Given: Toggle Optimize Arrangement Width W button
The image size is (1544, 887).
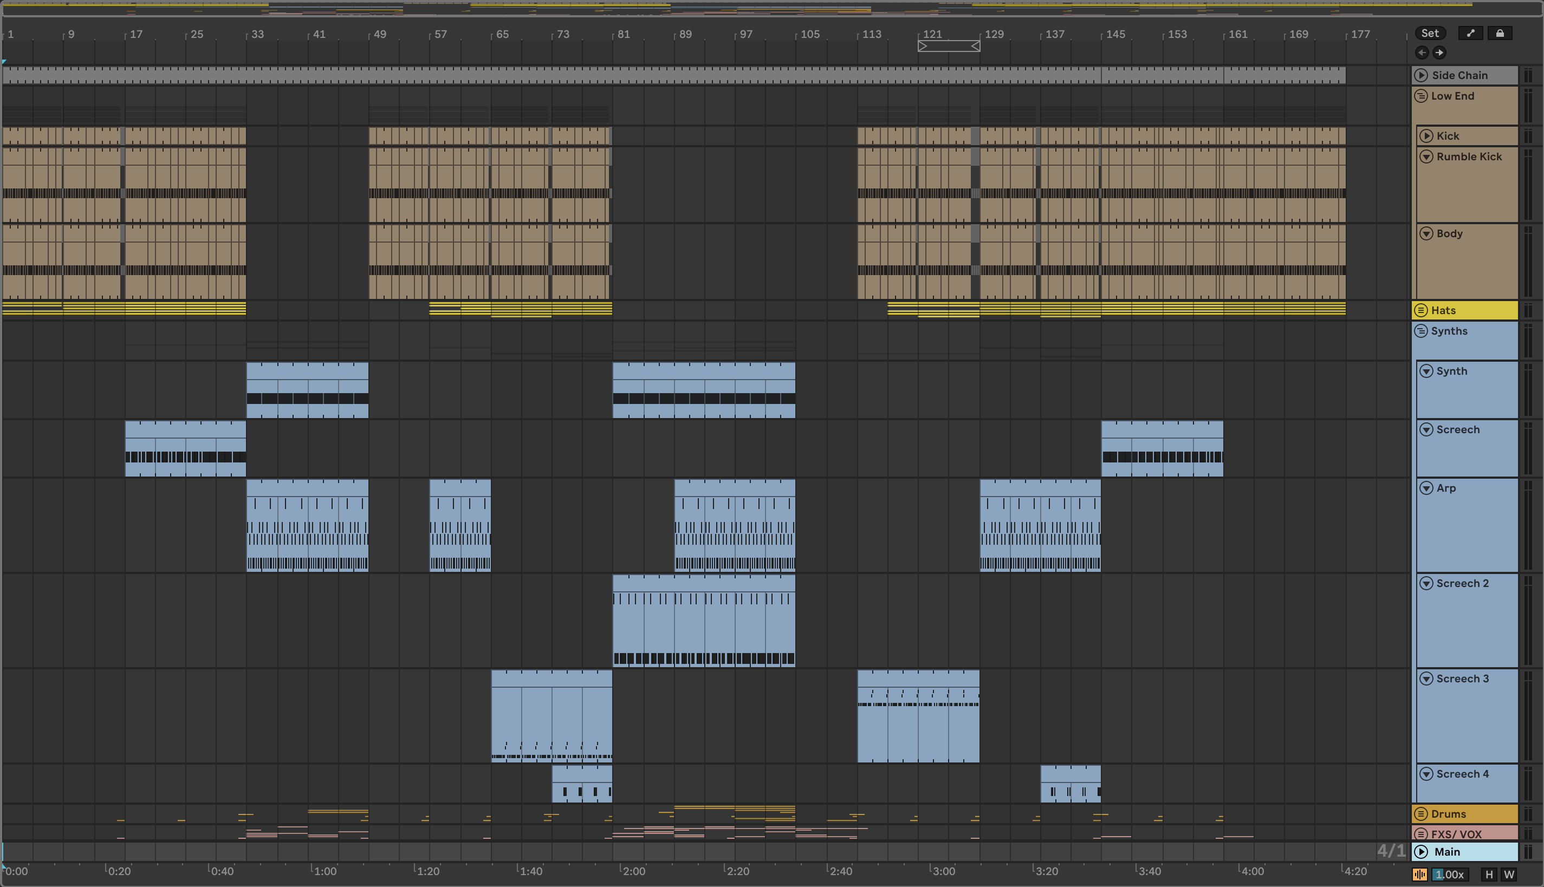Looking at the screenshot, I should (x=1509, y=874).
